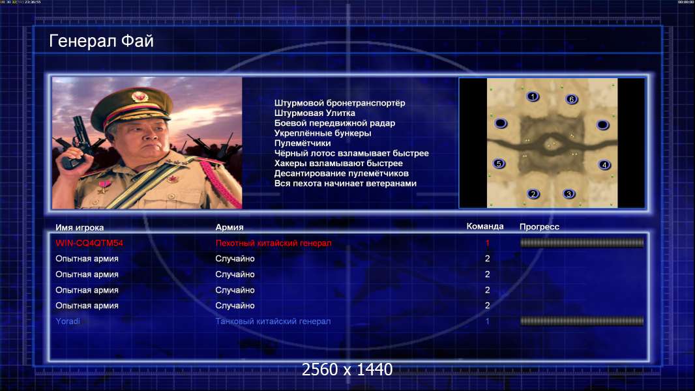Click the 'Армия' column header
The width and height of the screenshot is (695, 391).
pos(229,227)
